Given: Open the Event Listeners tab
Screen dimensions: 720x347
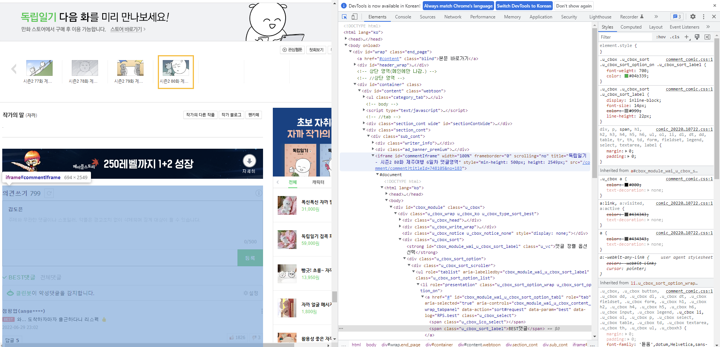Looking at the screenshot, I should (684, 27).
